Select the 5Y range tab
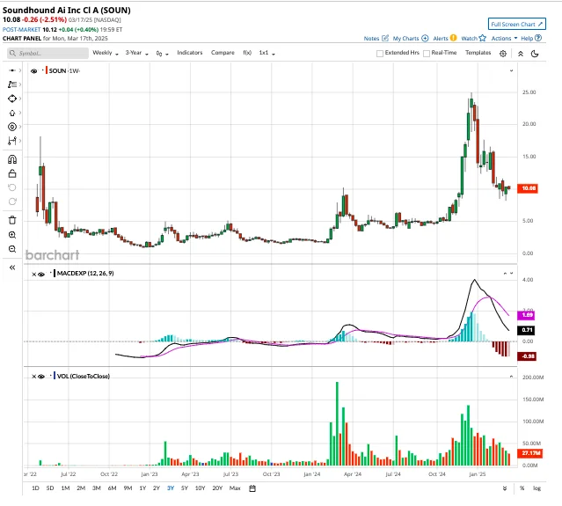The image size is (562, 506). pos(185,488)
